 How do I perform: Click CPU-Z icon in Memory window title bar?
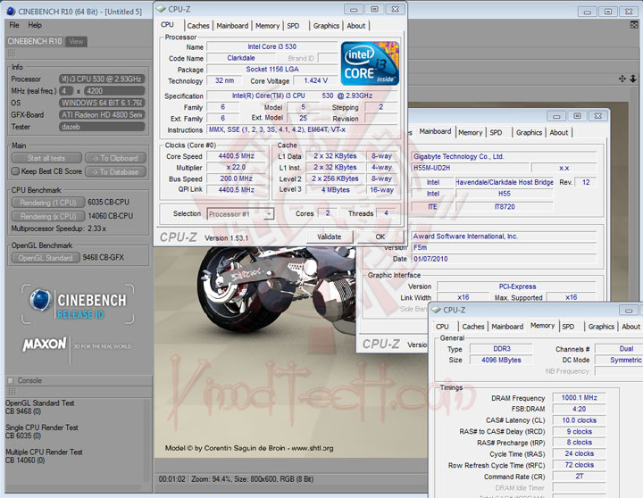click(437, 310)
